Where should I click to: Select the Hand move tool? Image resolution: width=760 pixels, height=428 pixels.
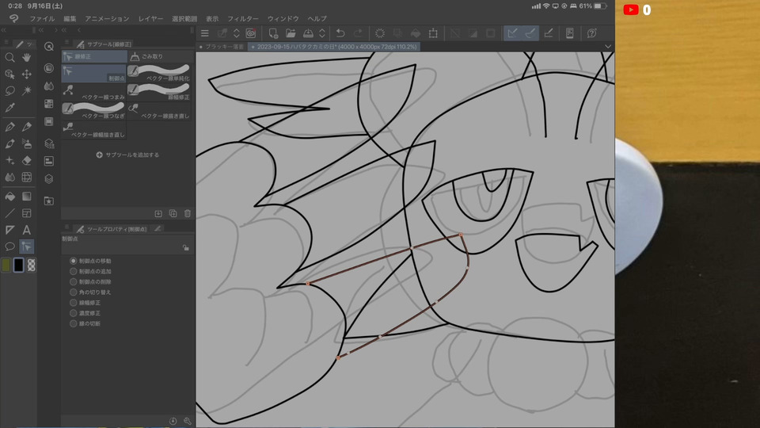tap(27, 57)
